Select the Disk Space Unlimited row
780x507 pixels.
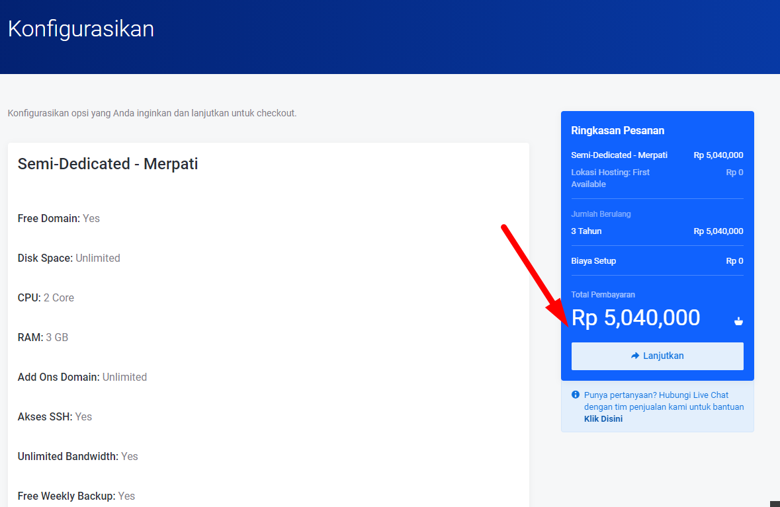(69, 258)
